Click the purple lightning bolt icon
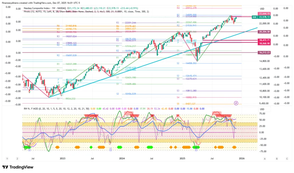 [236, 103]
